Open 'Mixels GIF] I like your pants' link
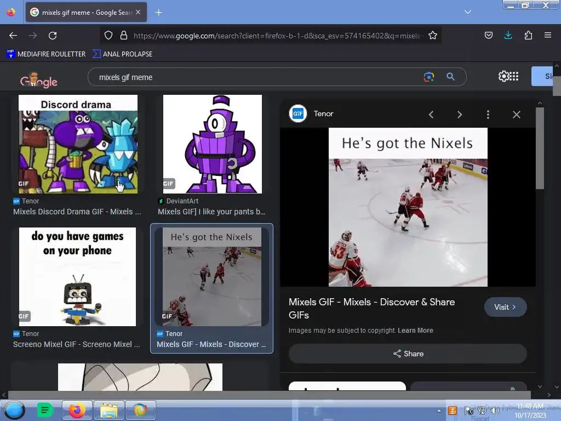This screenshot has width=561, height=421. 211,212
